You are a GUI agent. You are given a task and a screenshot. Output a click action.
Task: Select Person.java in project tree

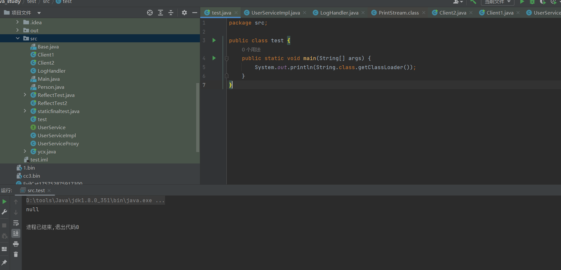click(47, 87)
